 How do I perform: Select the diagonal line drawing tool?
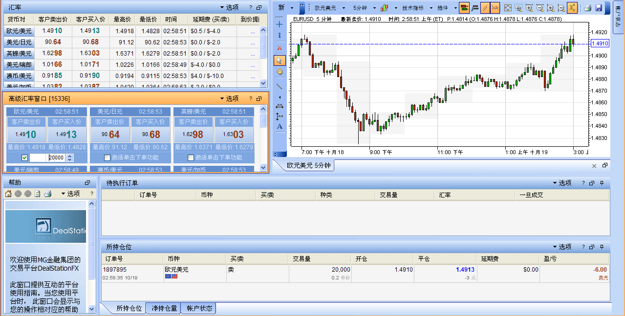point(280,86)
